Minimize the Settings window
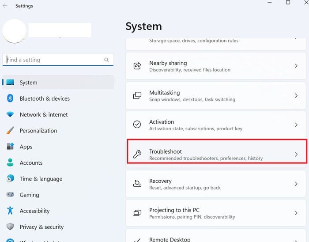Image resolution: width=309 pixels, height=242 pixels. 270,2
